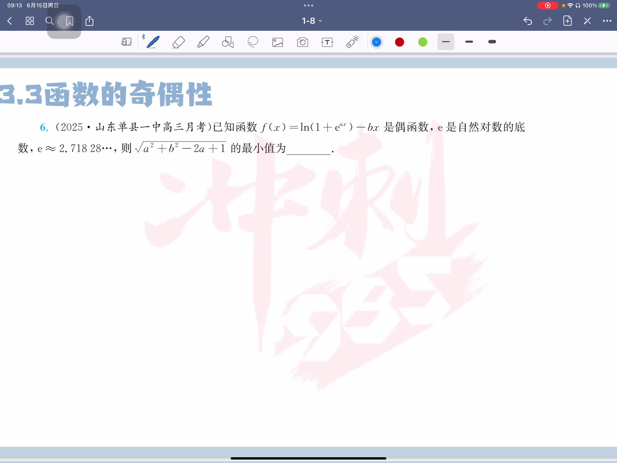This screenshot has height=463, width=617.
Task: Activate the Laser pointer tool
Action: 352,42
